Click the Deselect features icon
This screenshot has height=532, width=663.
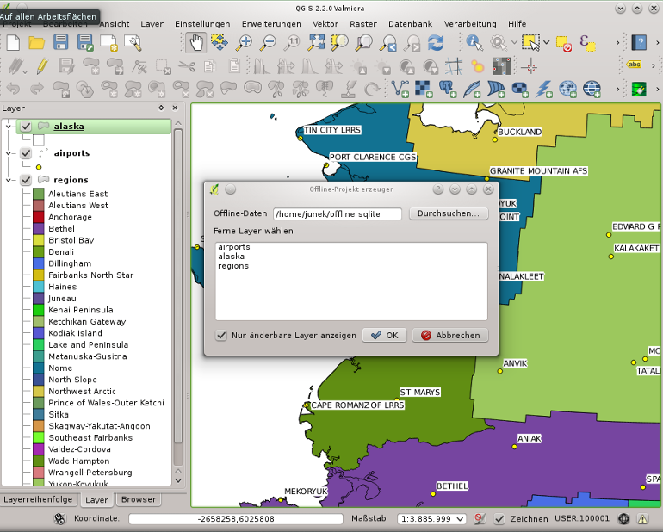(x=564, y=44)
